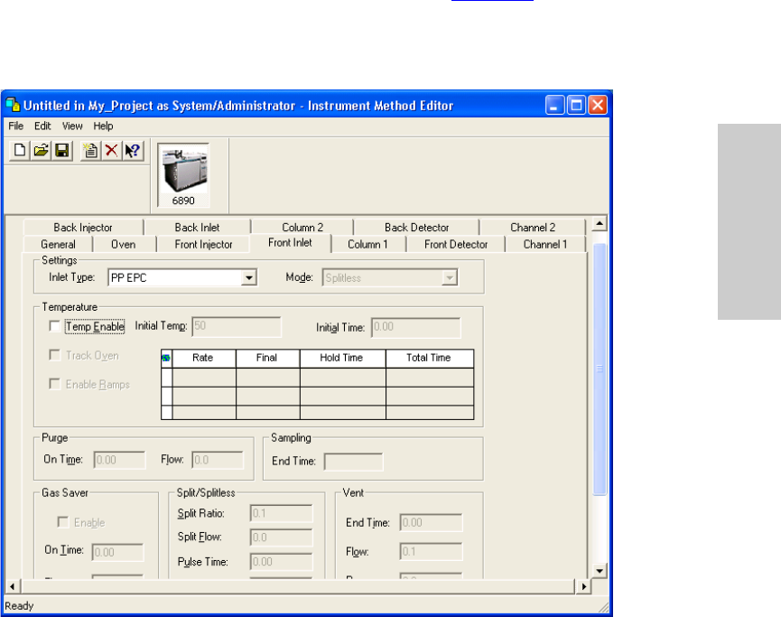Click the Vent End Time field
Image resolution: width=781 pixels, height=617 pixels.
431,522
